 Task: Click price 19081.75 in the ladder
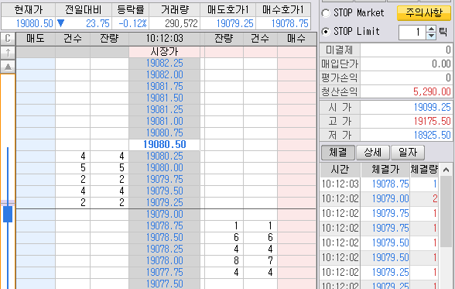(165, 87)
